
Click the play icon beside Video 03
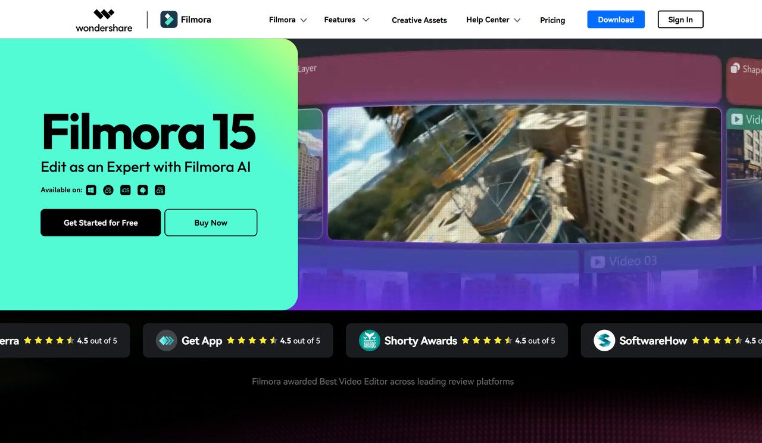pos(598,262)
